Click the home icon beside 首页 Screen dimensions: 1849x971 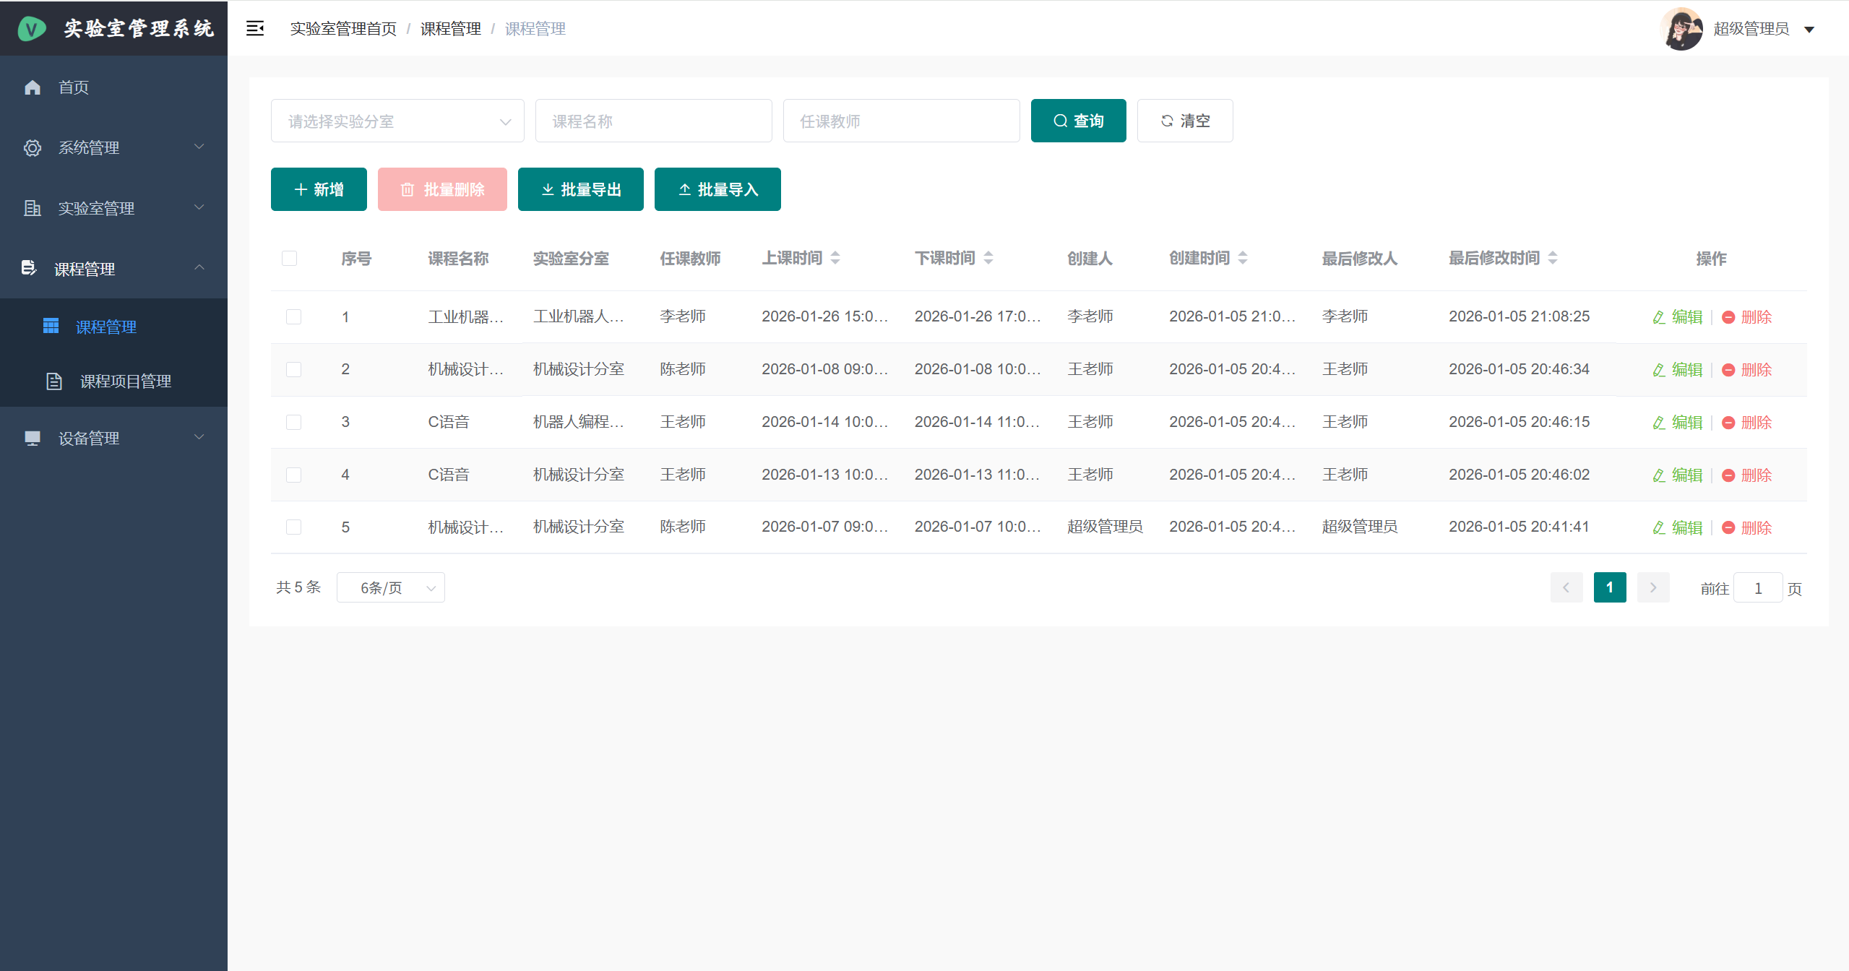(33, 87)
